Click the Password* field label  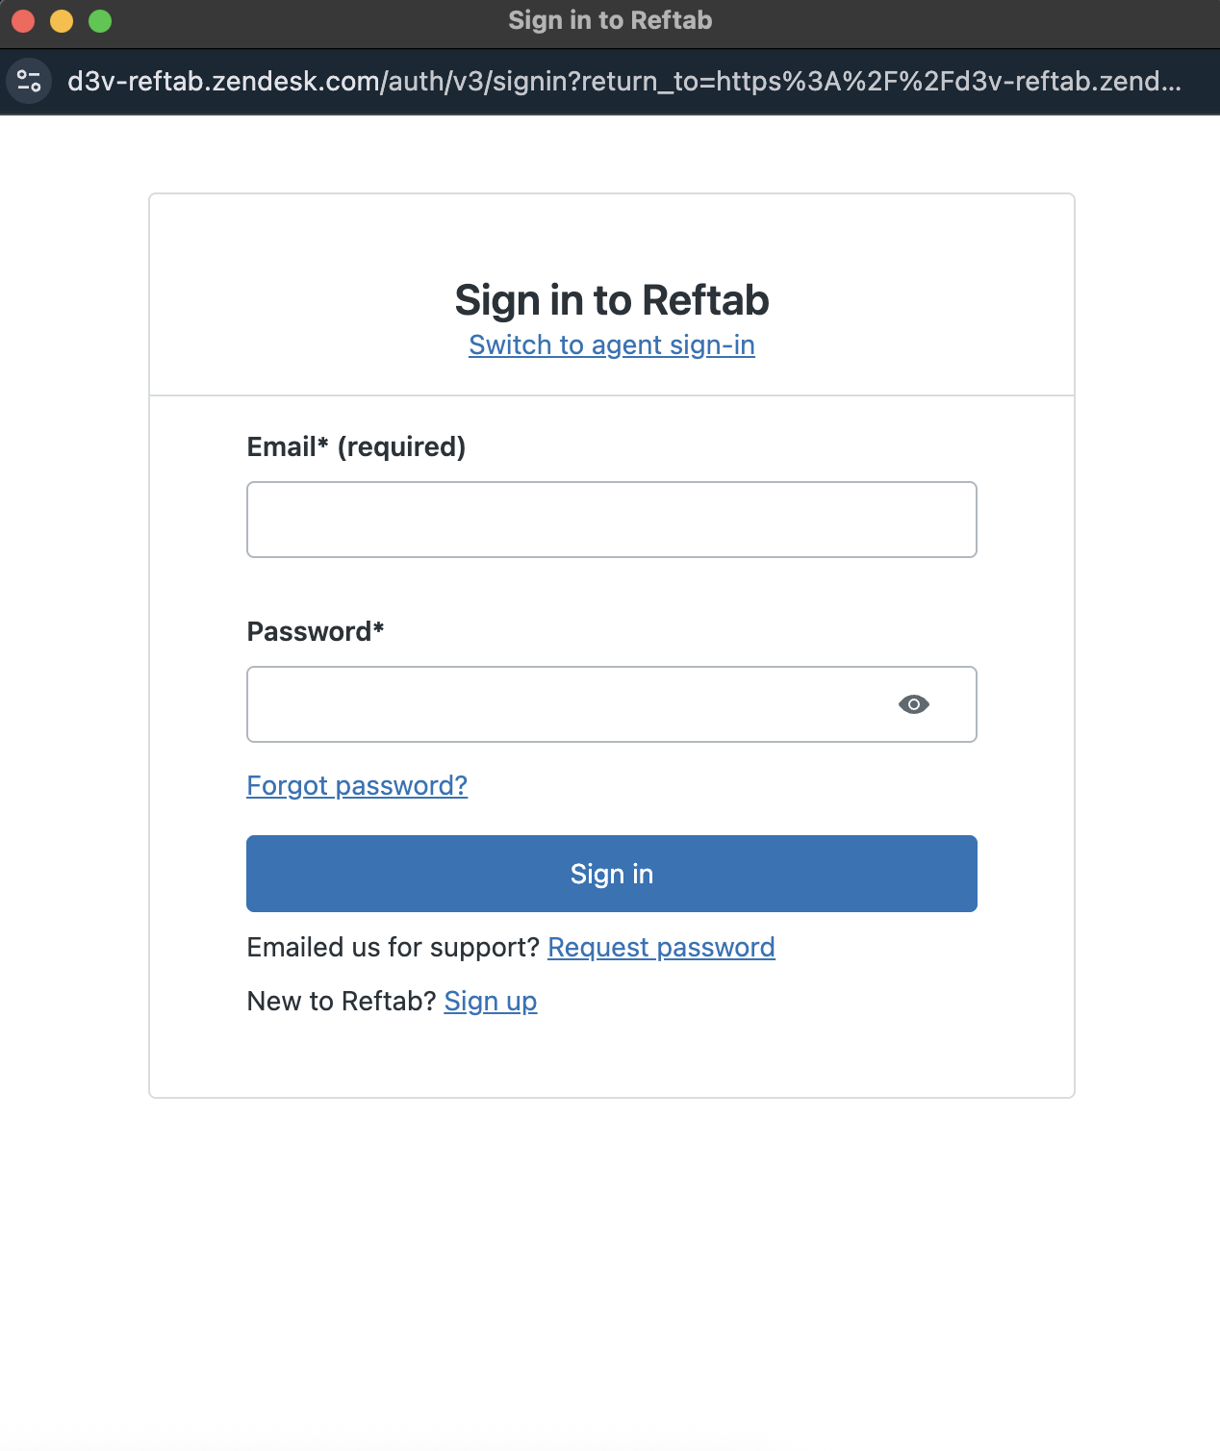pos(315,631)
